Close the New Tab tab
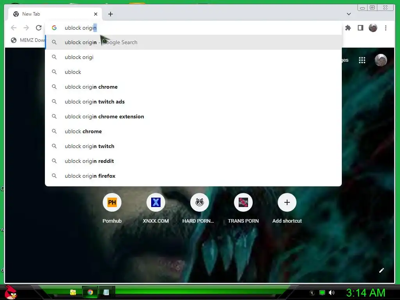 (96, 14)
